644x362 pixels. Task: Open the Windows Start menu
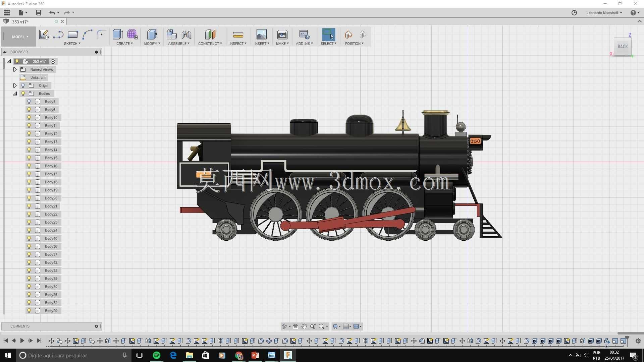pyautogui.click(x=8, y=355)
